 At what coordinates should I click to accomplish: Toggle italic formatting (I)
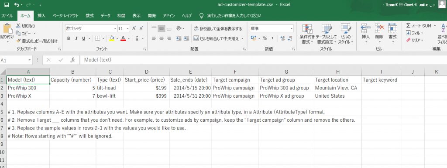tap(76, 38)
